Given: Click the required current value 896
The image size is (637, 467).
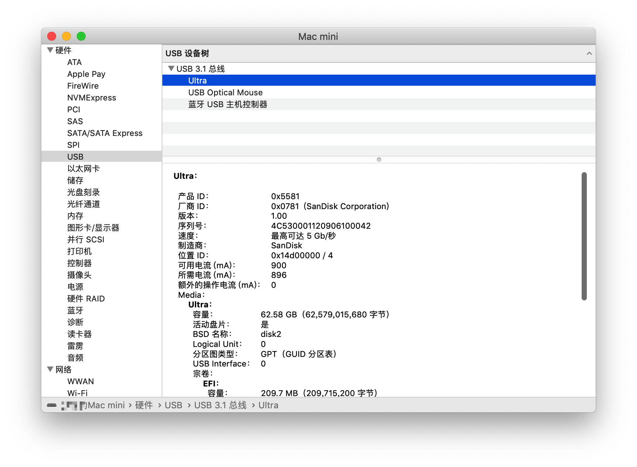Looking at the screenshot, I should tap(279, 275).
